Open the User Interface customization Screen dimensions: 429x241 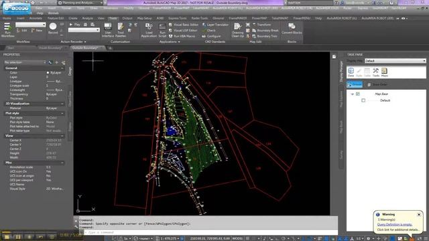coord(108,30)
